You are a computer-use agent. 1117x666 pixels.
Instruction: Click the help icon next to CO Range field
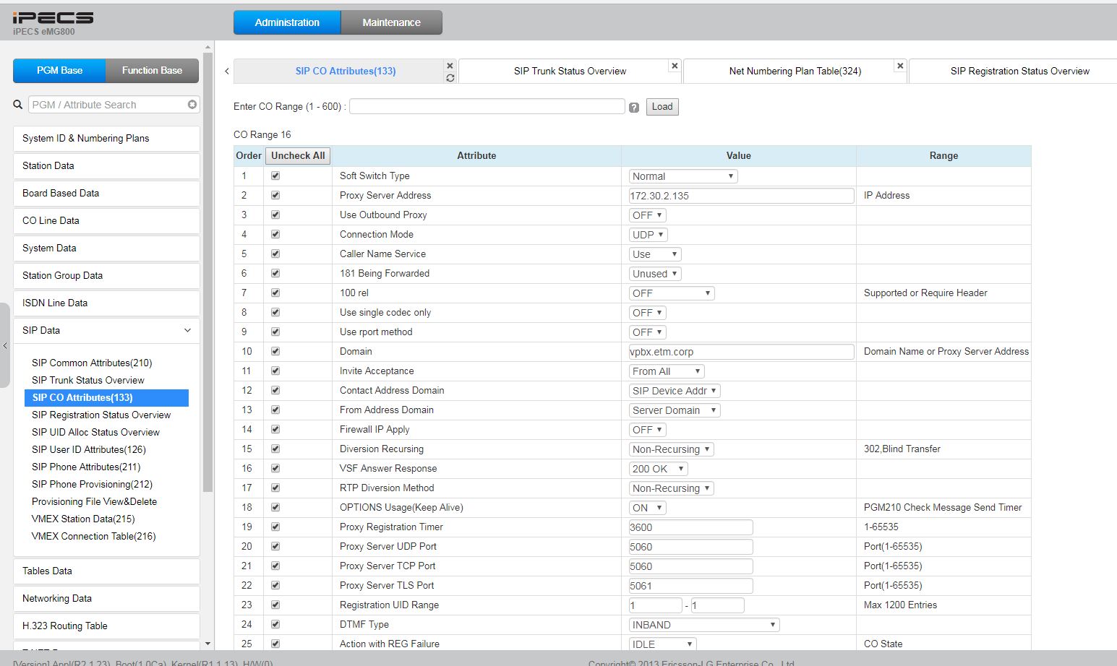tap(634, 108)
